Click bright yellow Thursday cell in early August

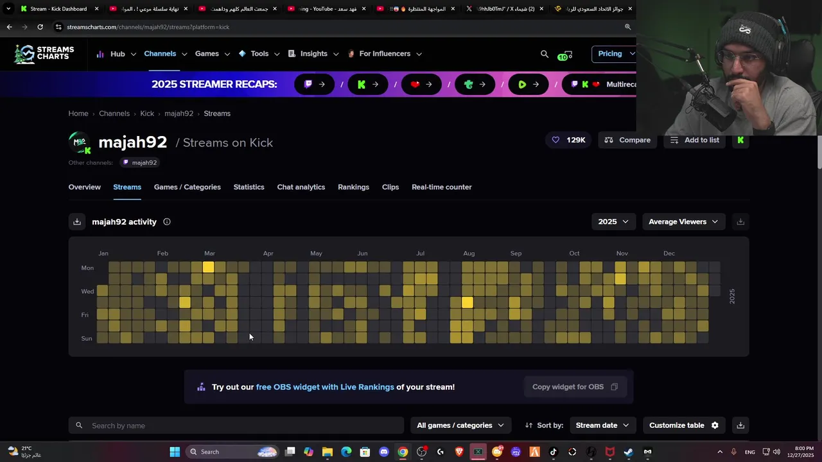[x=467, y=303]
